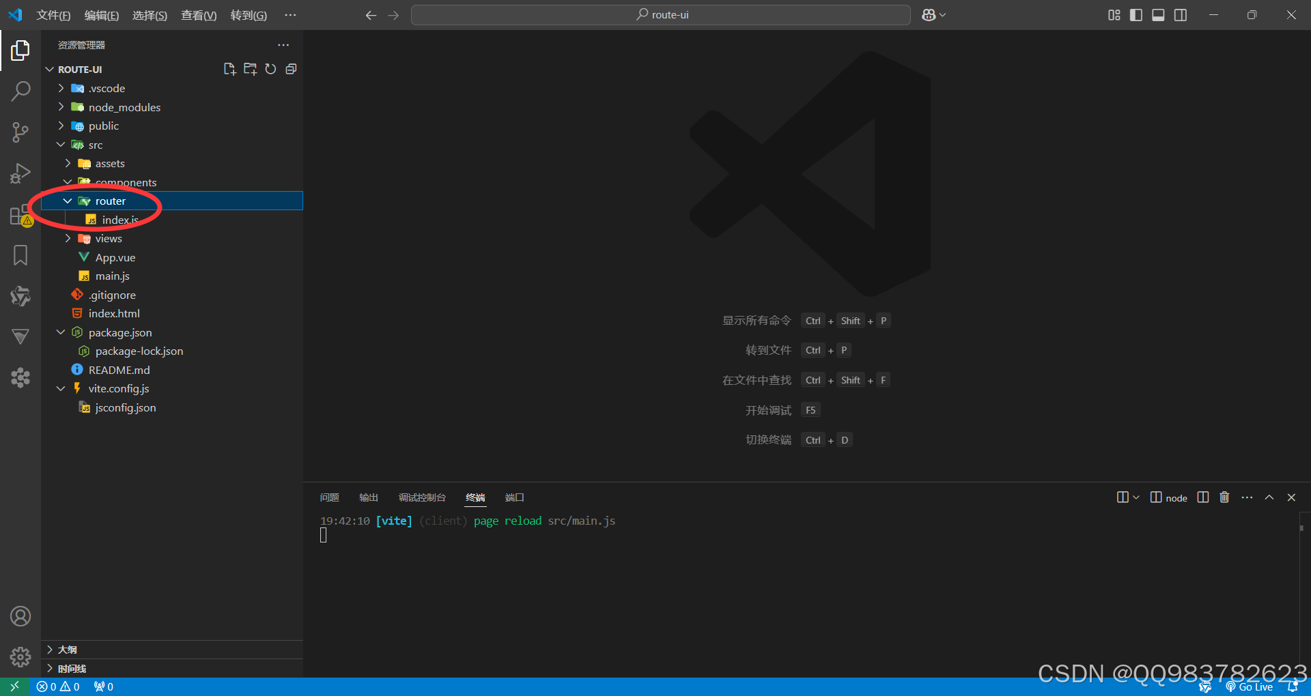Select the node terminal instance
The height and width of the screenshot is (696, 1311).
(1169, 497)
